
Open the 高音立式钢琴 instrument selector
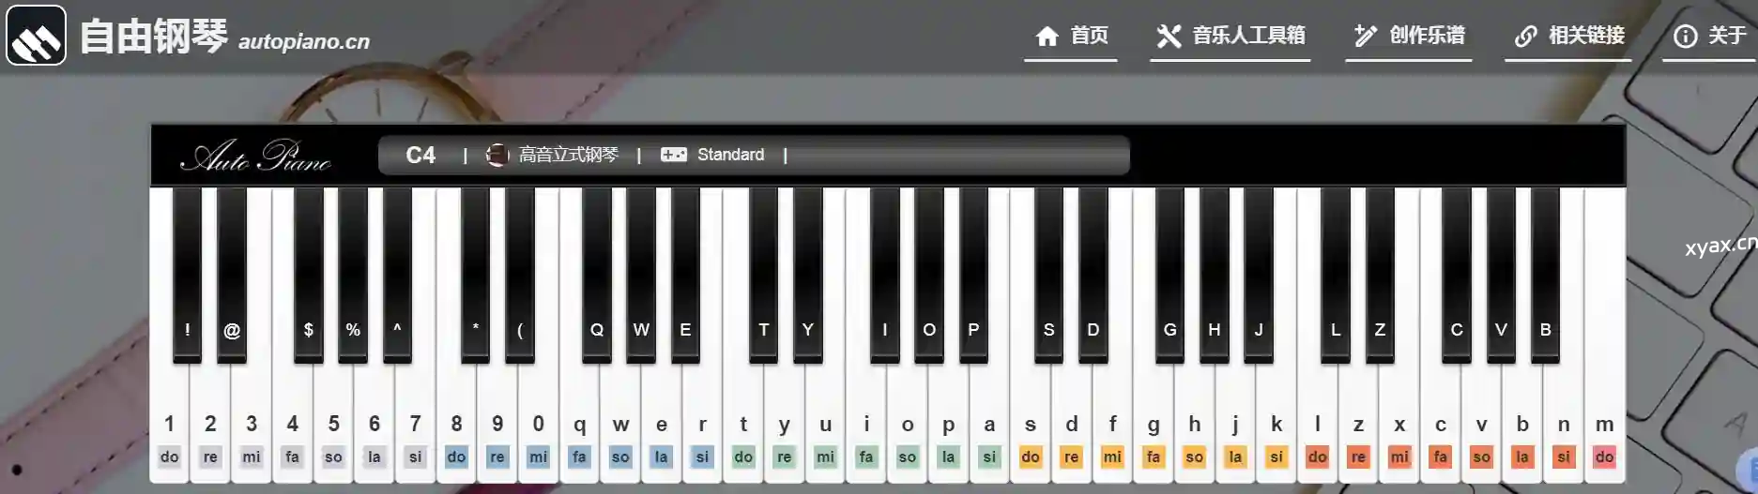click(x=553, y=155)
